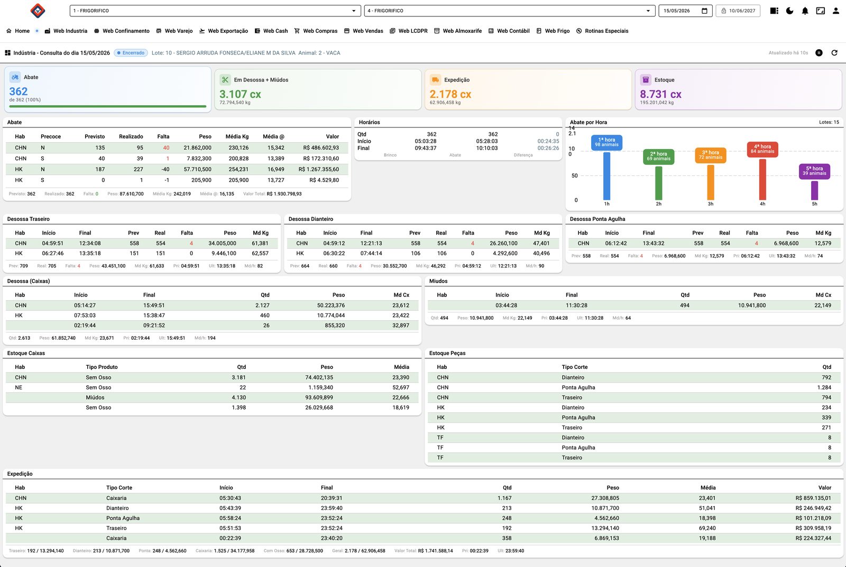Image resolution: width=846 pixels, height=567 pixels.
Task: Click Desossa Traseiro final time 12:34:08
Action: click(90, 244)
